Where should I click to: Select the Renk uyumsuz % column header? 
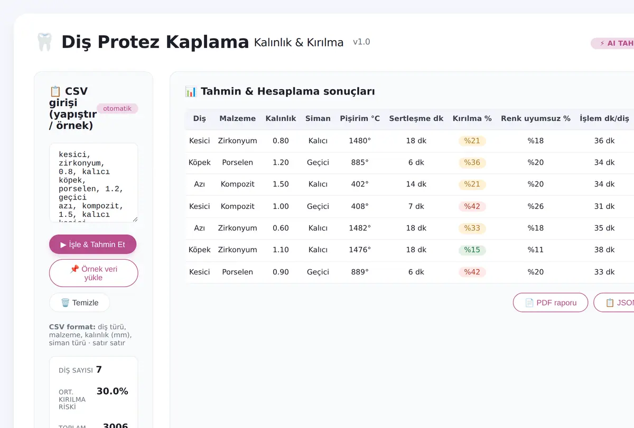(536, 119)
